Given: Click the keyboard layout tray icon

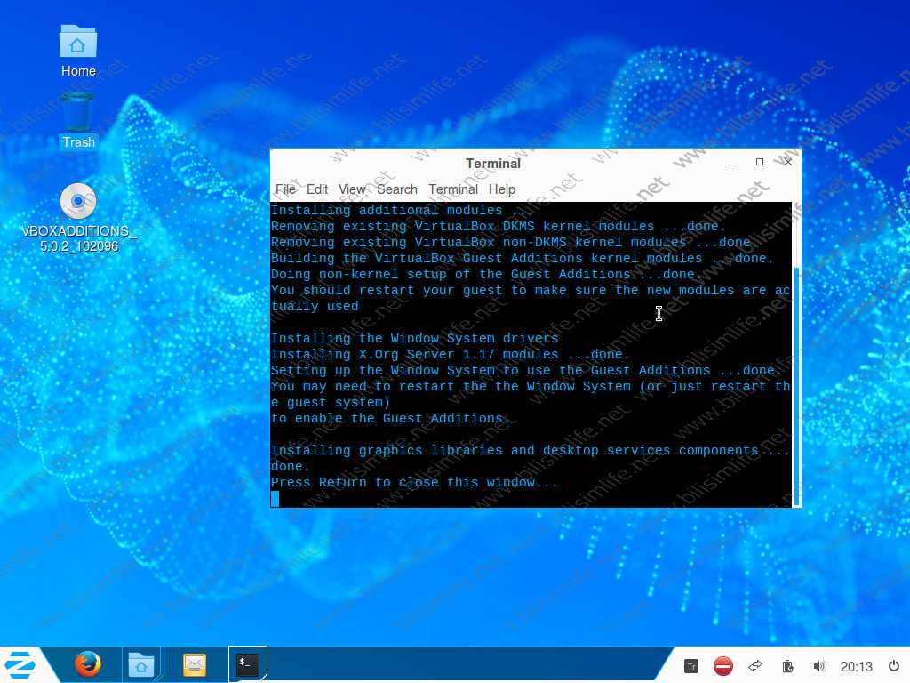Looking at the screenshot, I should point(690,666).
